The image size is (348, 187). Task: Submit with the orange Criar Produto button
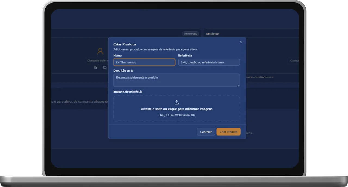[228, 132]
